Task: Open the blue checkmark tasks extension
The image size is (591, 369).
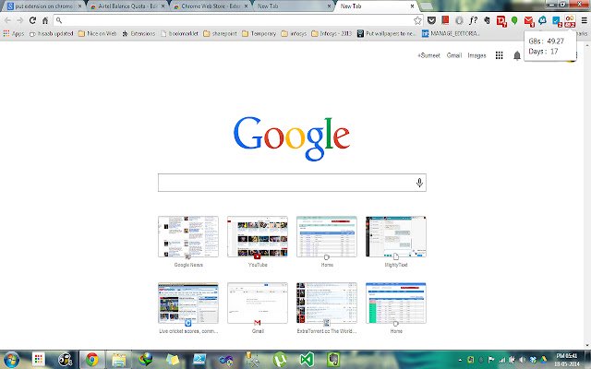Action: coord(556,21)
